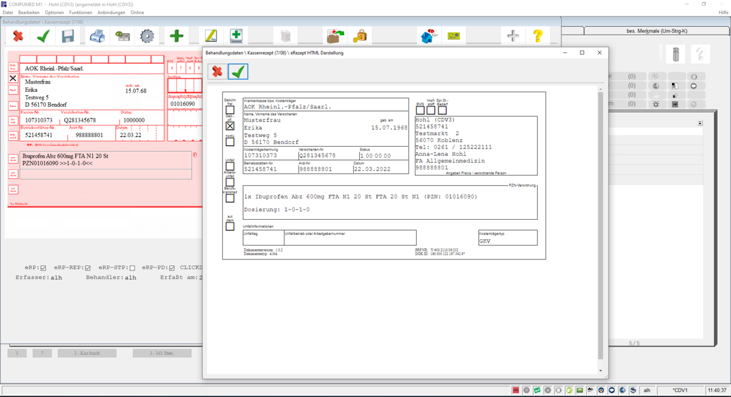Screen dimensions: 731x397
Task: Click the vertical scrollbar in the eRezept window
Action: pyautogui.click(x=600, y=225)
